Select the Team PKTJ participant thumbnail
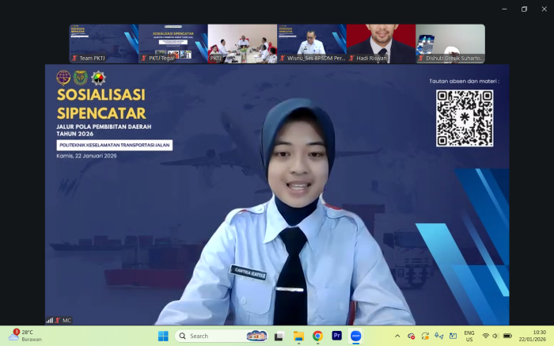This screenshot has height=346, width=554. pos(104,44)
